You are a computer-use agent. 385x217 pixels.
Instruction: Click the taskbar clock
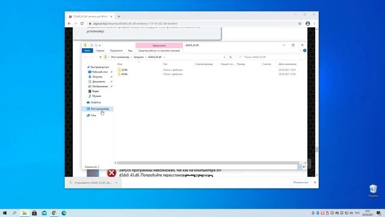[x=368, y=213]
